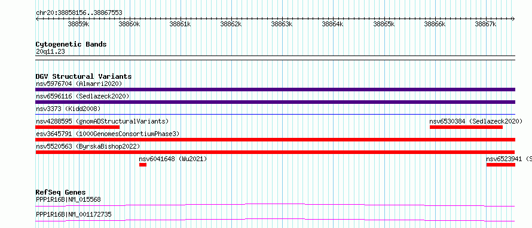Click the black cytogenetic band bar

pyautogui.click(x=275, y=58)
